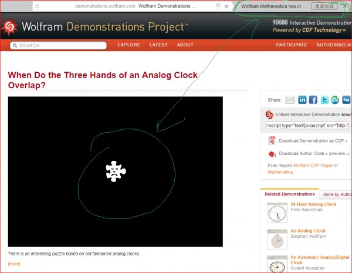Click the demonstration title heading
The image size is (352, 273).
103,80
